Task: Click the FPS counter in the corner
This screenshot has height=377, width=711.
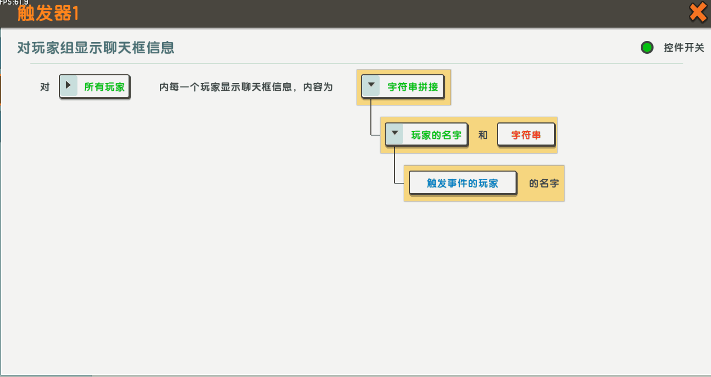Action: pyautogui.click(x=14, y=3)
